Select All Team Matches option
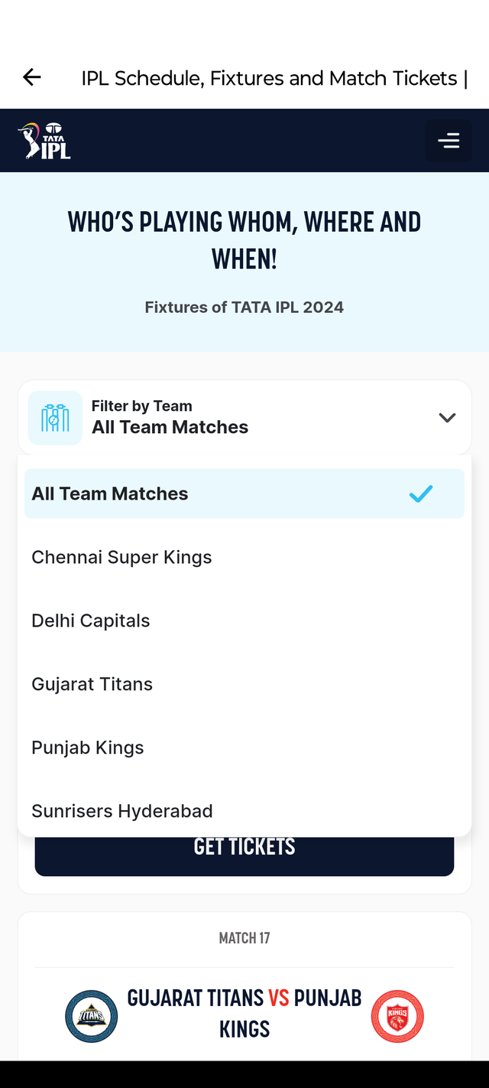This screenshot has height=1088, width=489. (110, 494)
